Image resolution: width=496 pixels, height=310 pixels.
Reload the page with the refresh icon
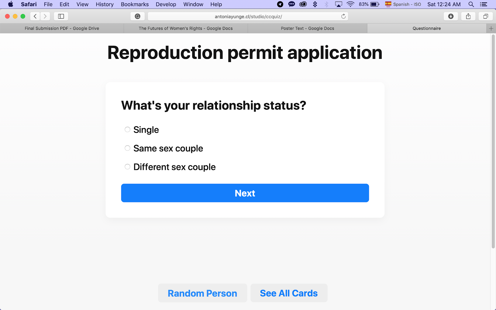pyautogui.click(x=343, y=16)
